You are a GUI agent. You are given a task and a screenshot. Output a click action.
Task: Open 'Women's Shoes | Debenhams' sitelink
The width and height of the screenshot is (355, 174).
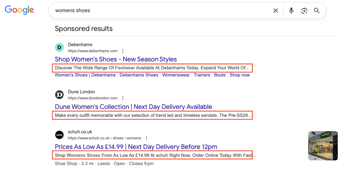click(85, 75)
